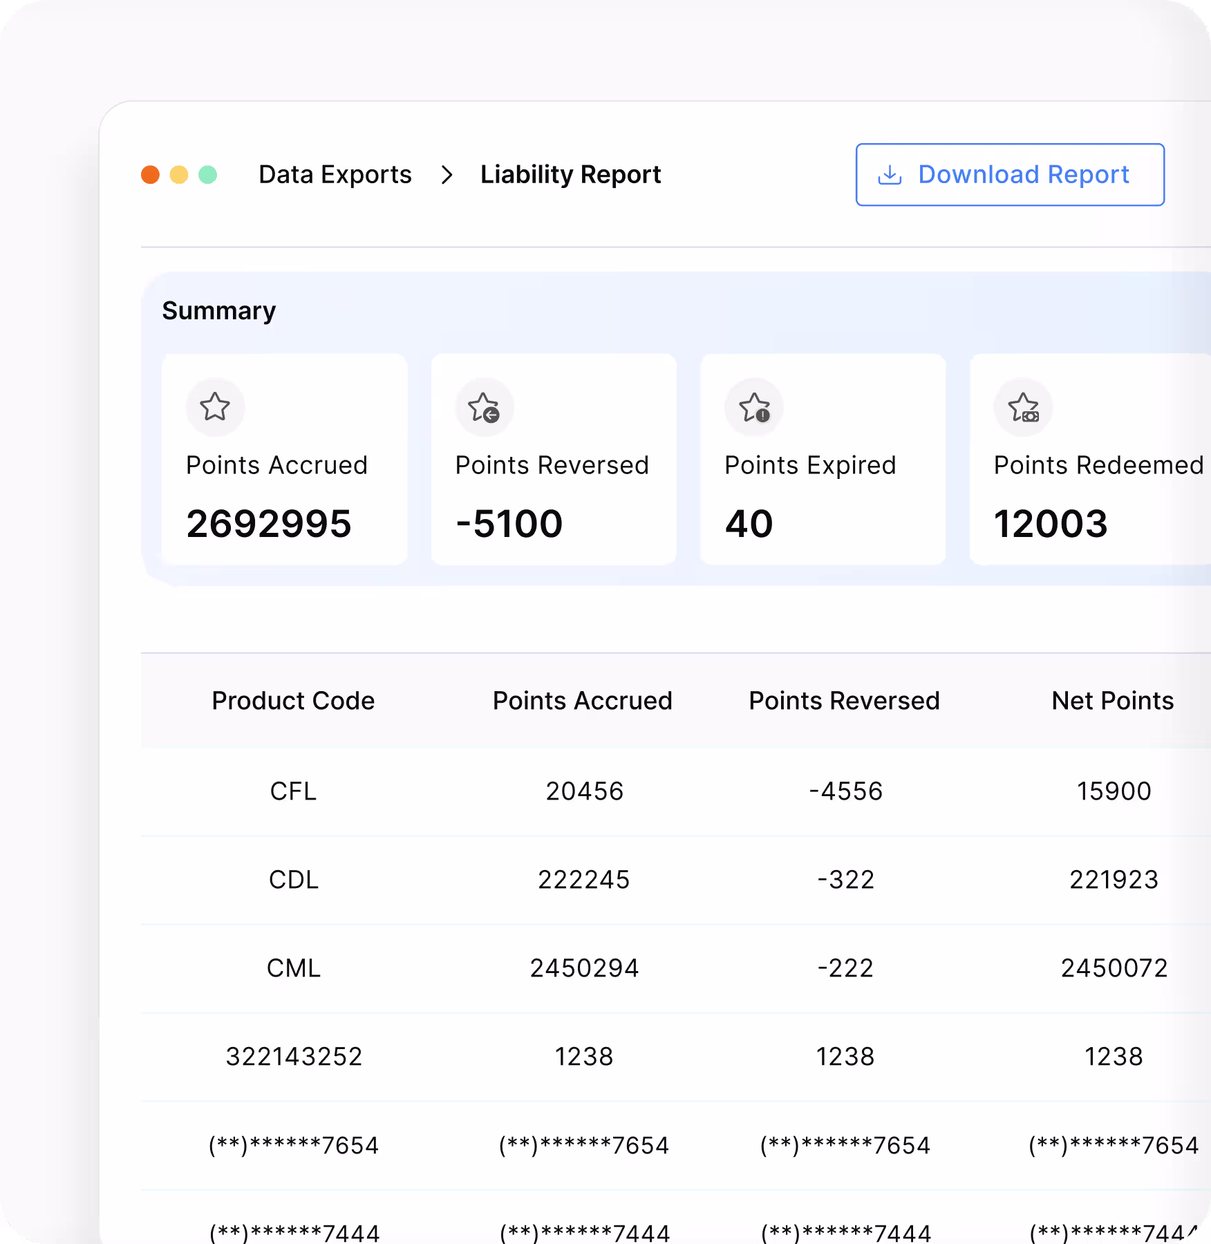
Task: Click accrued value 2450294 in CML row
Action: (584, 968)
